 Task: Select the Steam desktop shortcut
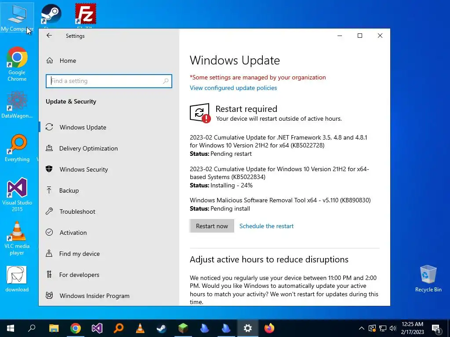pos(51,14)
